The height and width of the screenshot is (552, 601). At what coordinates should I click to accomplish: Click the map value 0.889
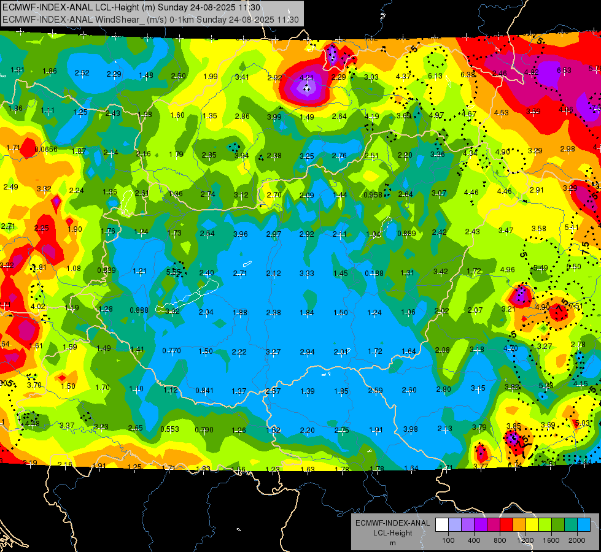(406, 233)
